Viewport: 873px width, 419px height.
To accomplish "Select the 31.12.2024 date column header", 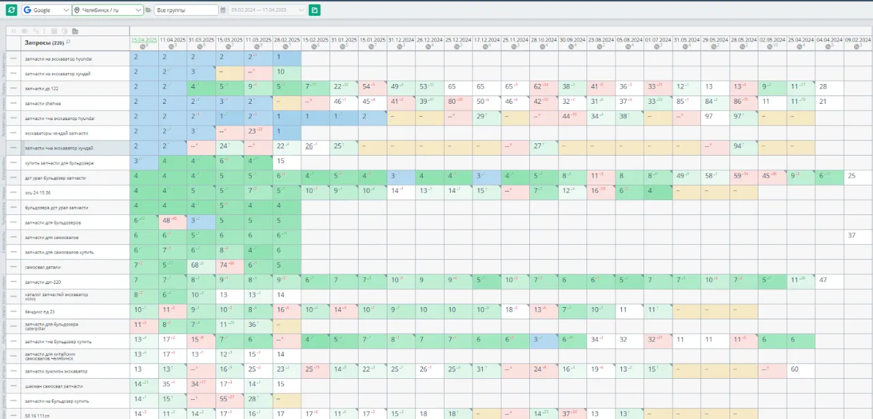I will click(x=402, y=40).
